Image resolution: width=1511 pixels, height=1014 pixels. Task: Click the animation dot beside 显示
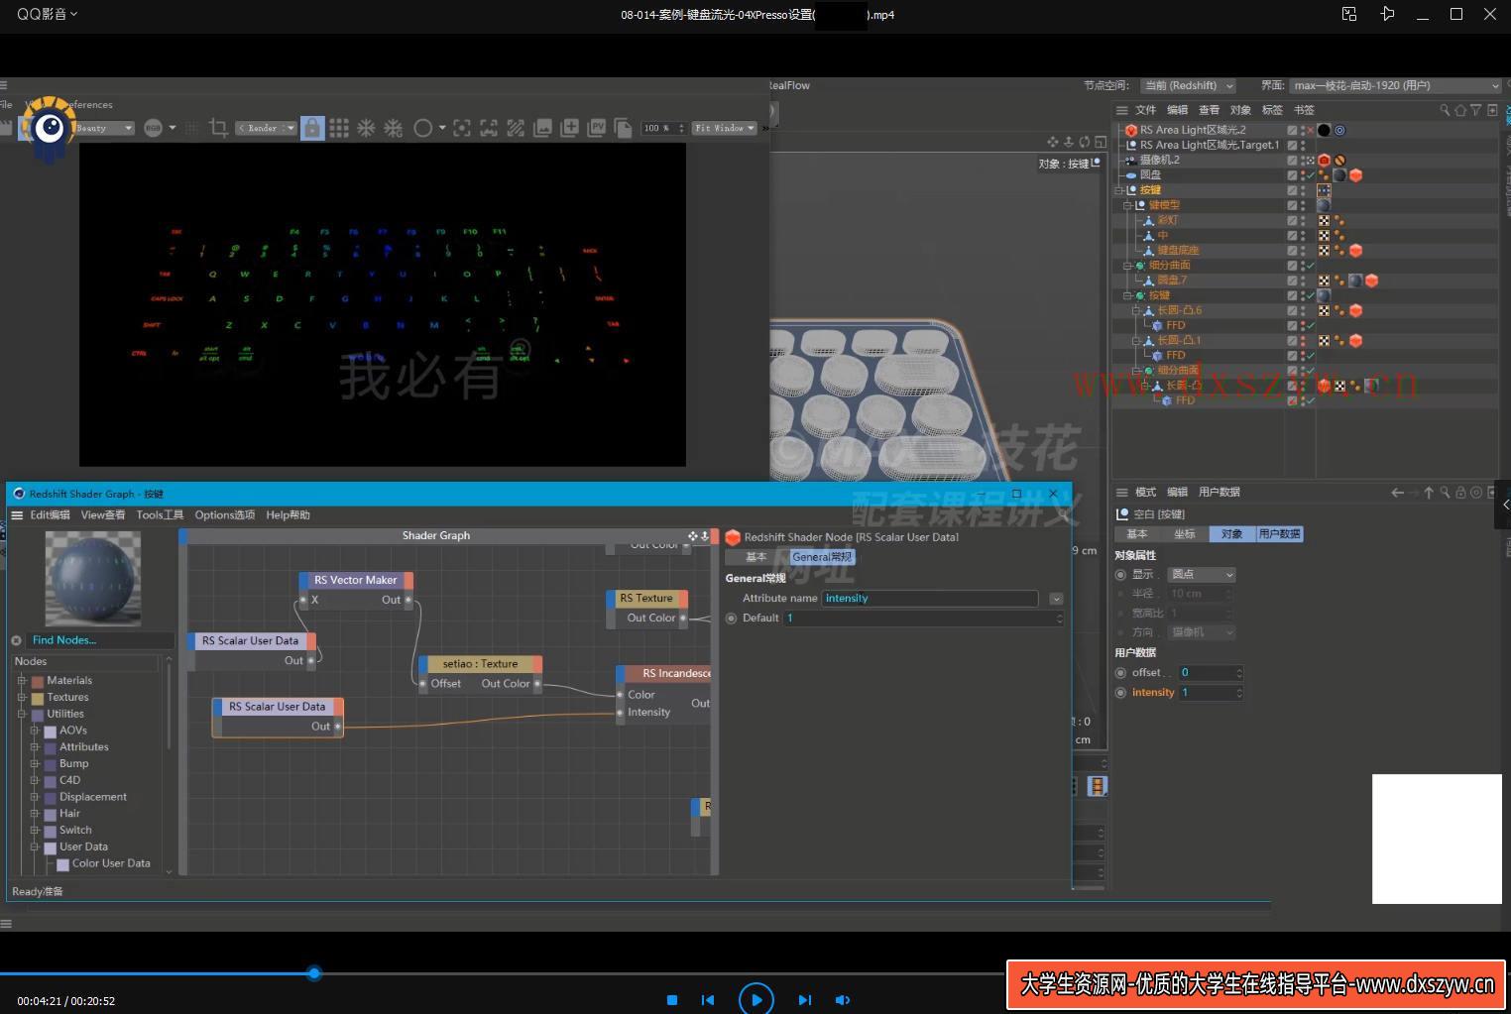click(x=1121, y=575)
